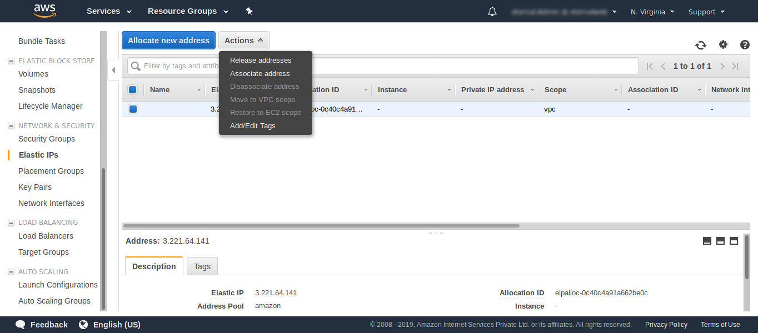This screenshot has height=333, width=758.
Task: Uncheck the 3.221.64.141 row checkbox
Action: pyautogui.click(x=133, y=109)
